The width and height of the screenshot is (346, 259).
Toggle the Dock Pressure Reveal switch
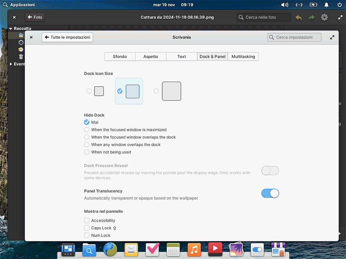point(270,170)
